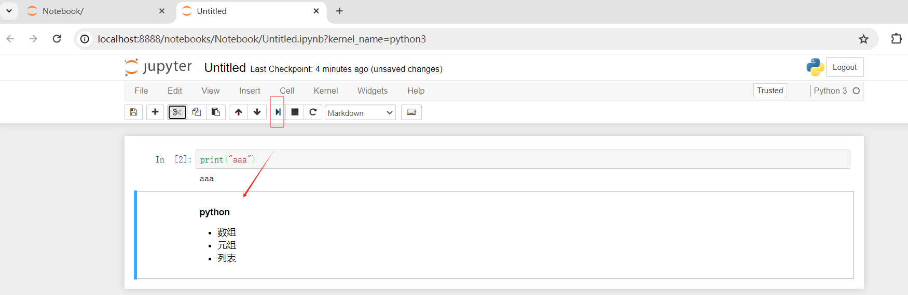Viewport: 908px width, 295px height.
Task: Save the notebook with the floppy icon
Action: [133, 112]
